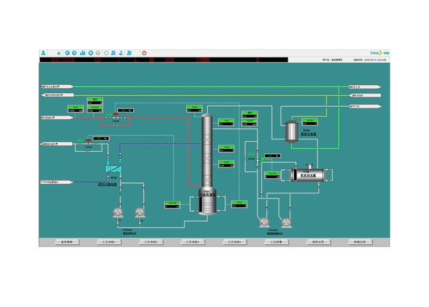Image resolution: width=429 pixels, height=307 pixels.
Task: Click the reading box beside the E102 condenser
Action: [309, 122]
